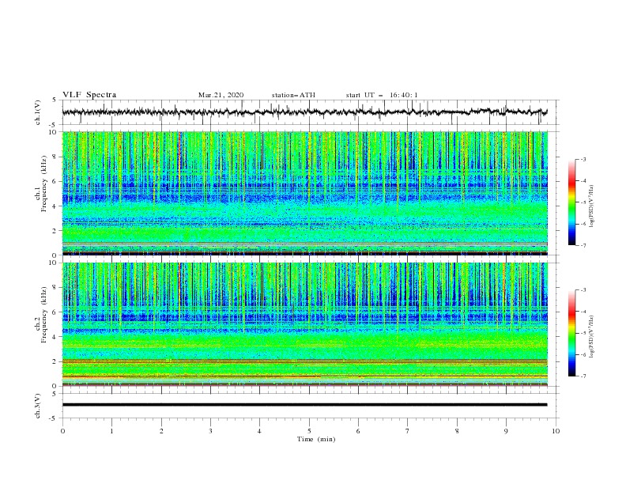626x484 pixels.
Task: Click the date text "Mar.21, 2020"
Action: coord(221,95)
